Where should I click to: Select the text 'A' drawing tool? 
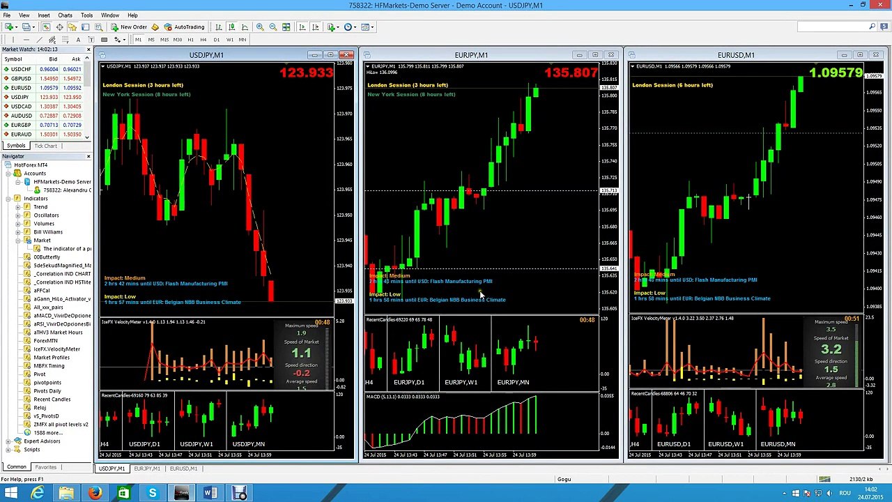(x=78, y=39)
